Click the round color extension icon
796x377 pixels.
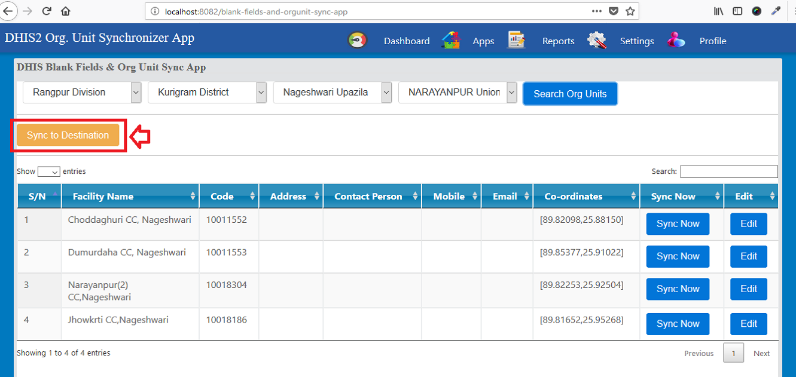(x=757, y=11)
